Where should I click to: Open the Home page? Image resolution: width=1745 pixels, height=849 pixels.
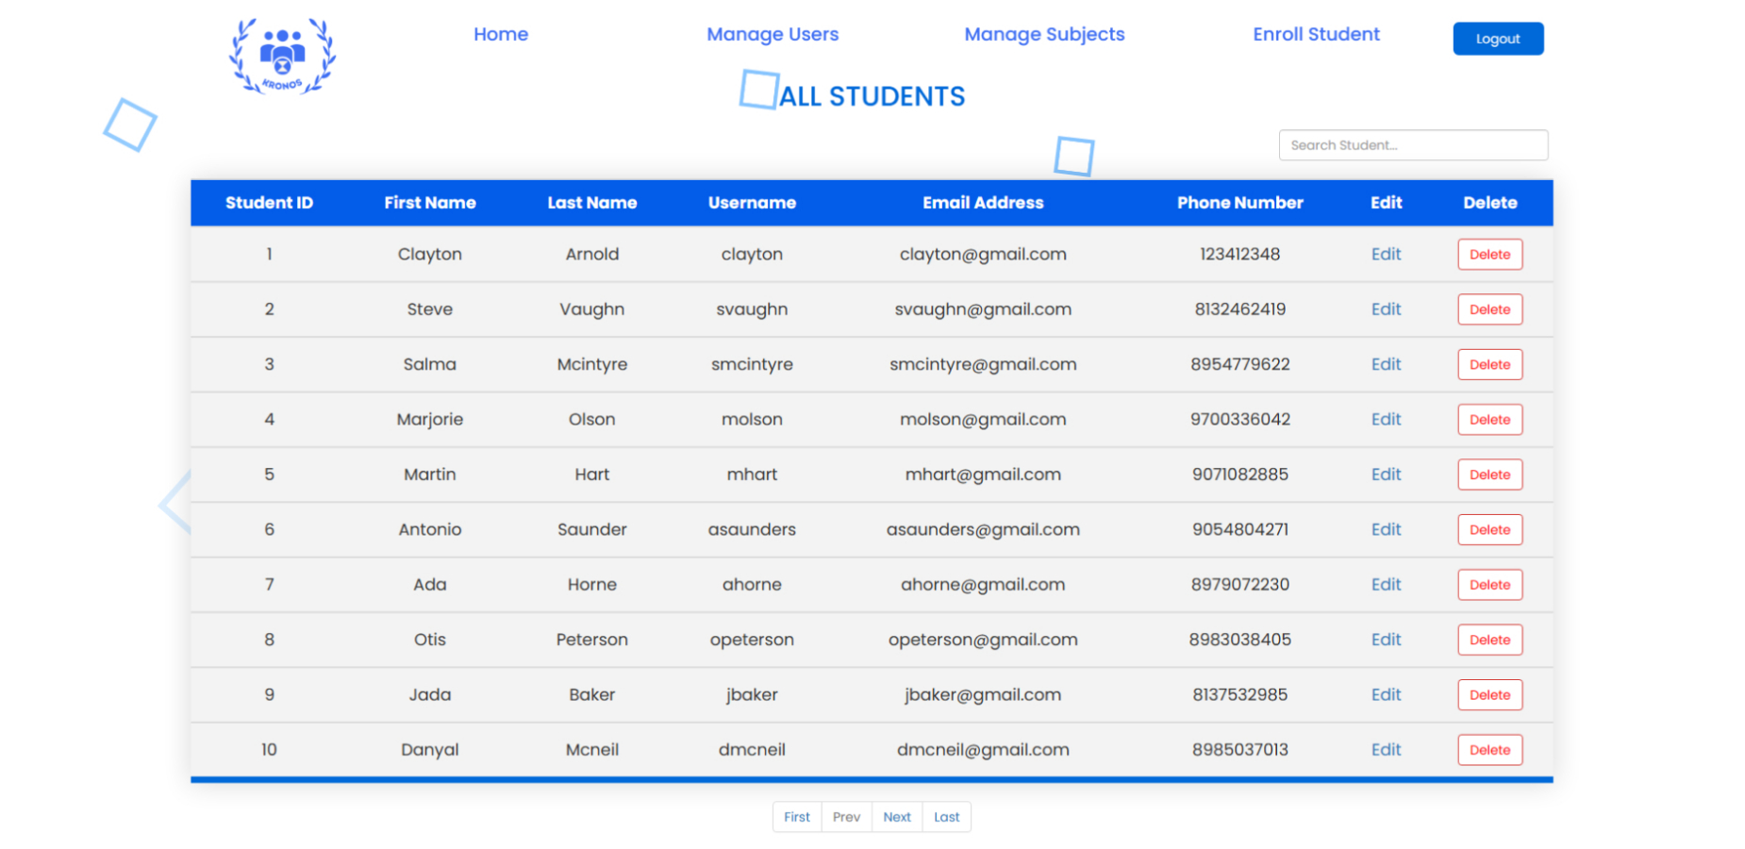pyautogui.click(x=500, y=35)
